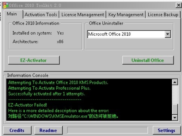Click 'Attempting To Activate Office 2010 KMS Products.' line
182x136 pixels.
[x=58, y=83]
